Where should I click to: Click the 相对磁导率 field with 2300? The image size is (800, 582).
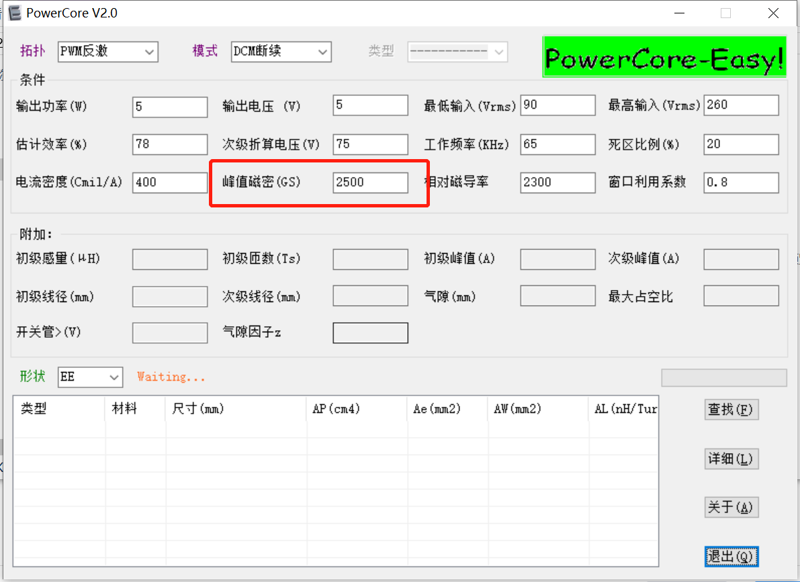[558, 183]
